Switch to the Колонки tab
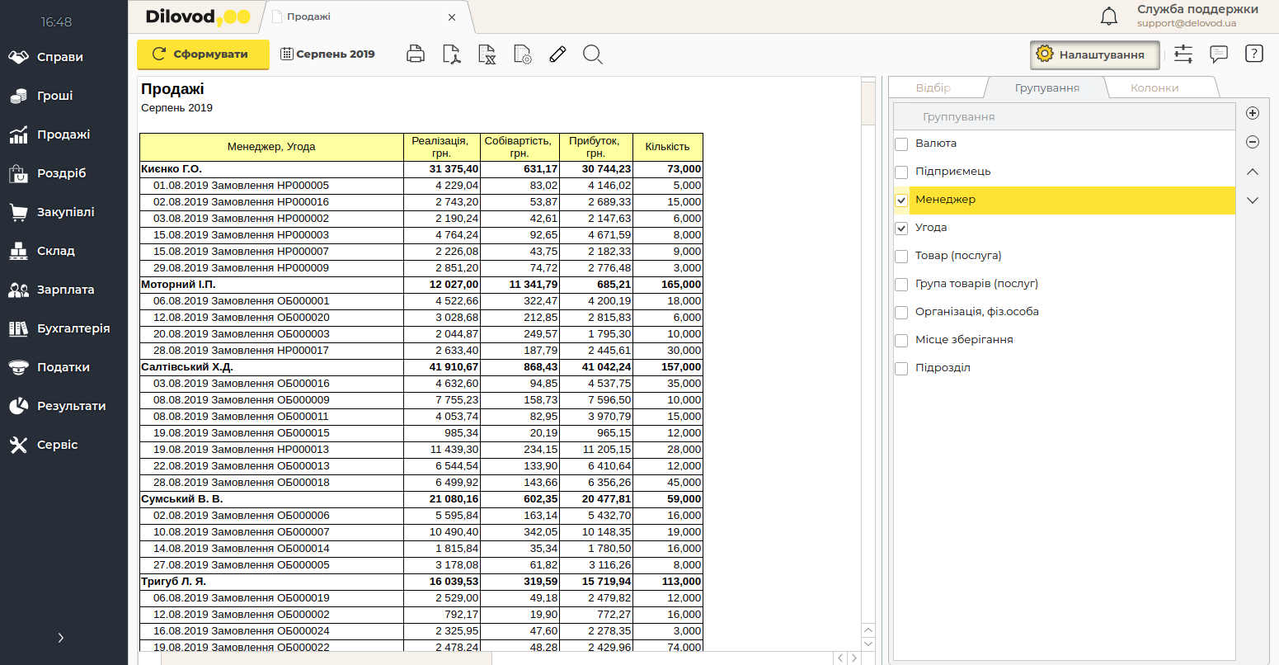The width and height of the screenshot is (1279, 665). (x=1154, y=87)
